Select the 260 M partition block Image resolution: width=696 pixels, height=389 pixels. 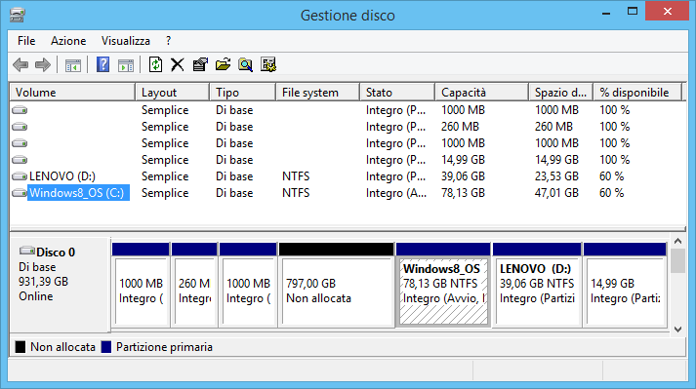pyautogui.click(x=194, y=285)
